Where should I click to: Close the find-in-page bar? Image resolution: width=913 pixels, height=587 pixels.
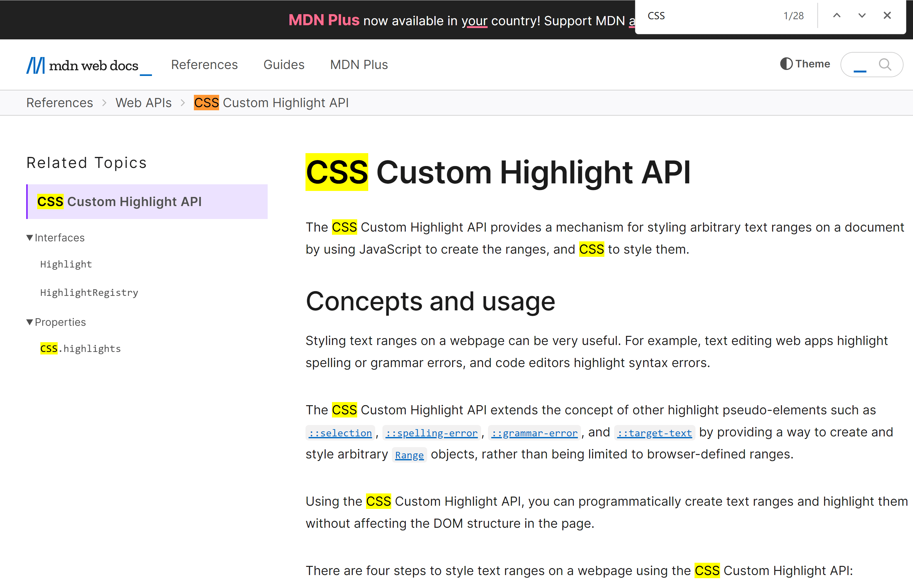[887, 16]
